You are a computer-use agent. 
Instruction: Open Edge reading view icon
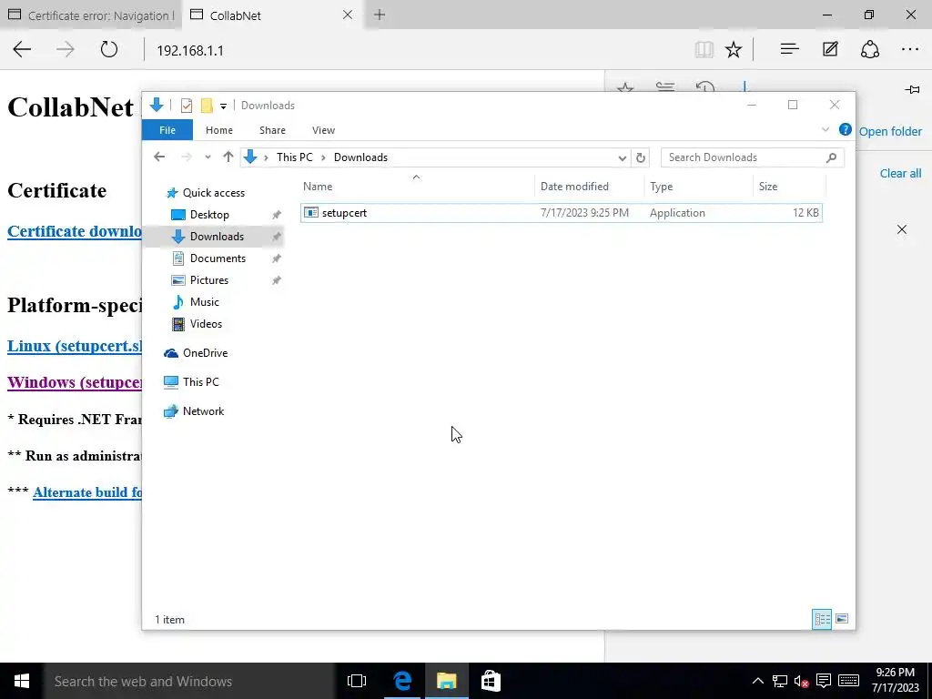[x=704, y=49]
